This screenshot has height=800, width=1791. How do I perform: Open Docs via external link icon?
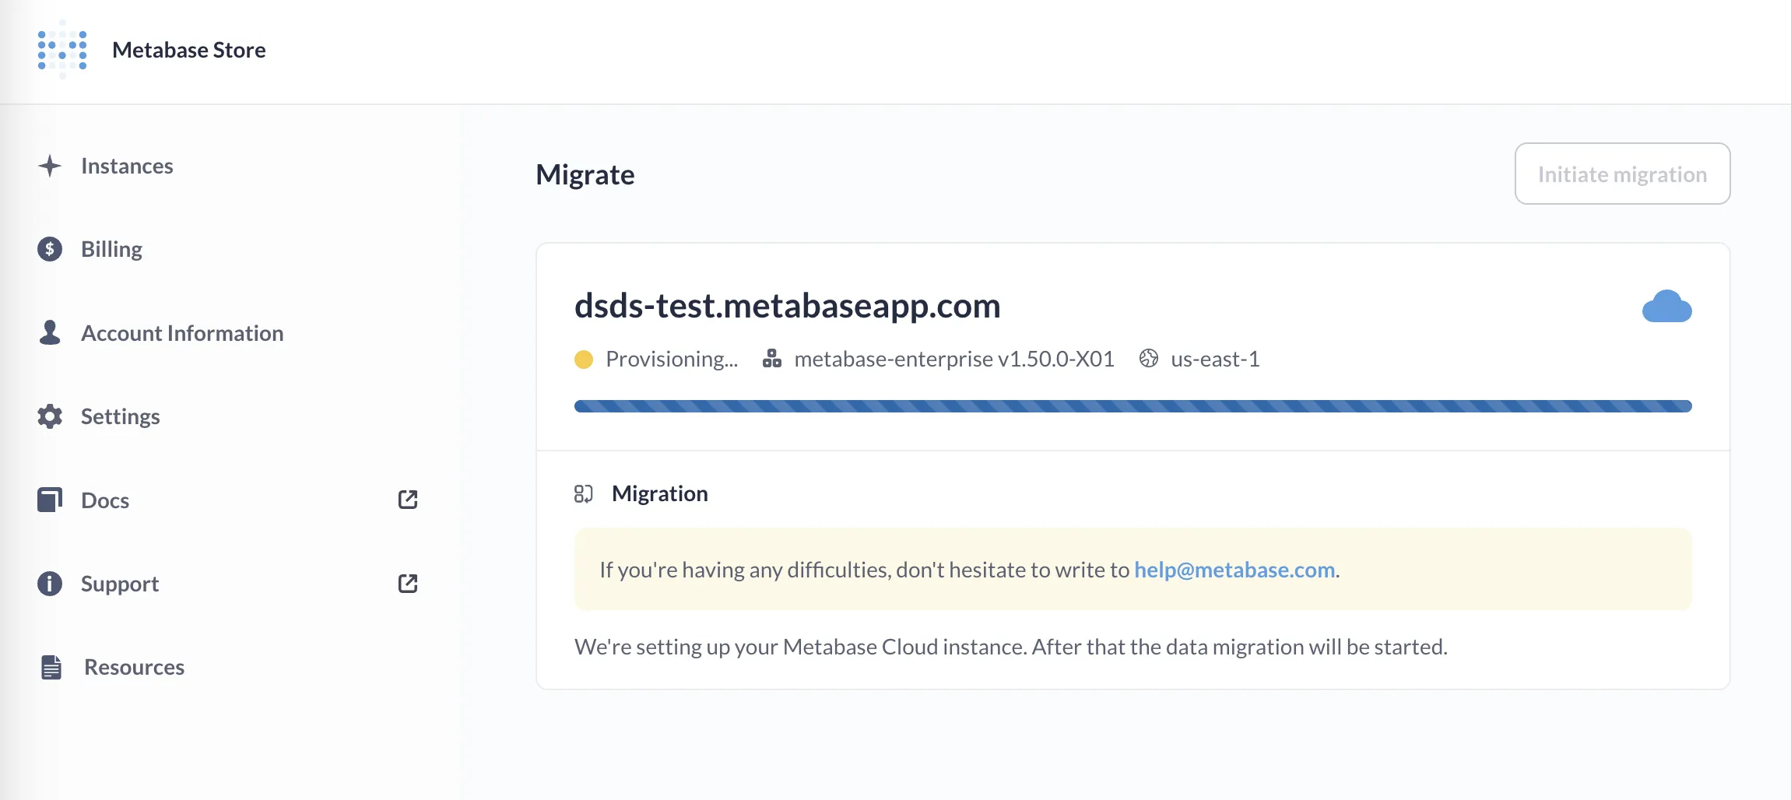pos(408,500)
